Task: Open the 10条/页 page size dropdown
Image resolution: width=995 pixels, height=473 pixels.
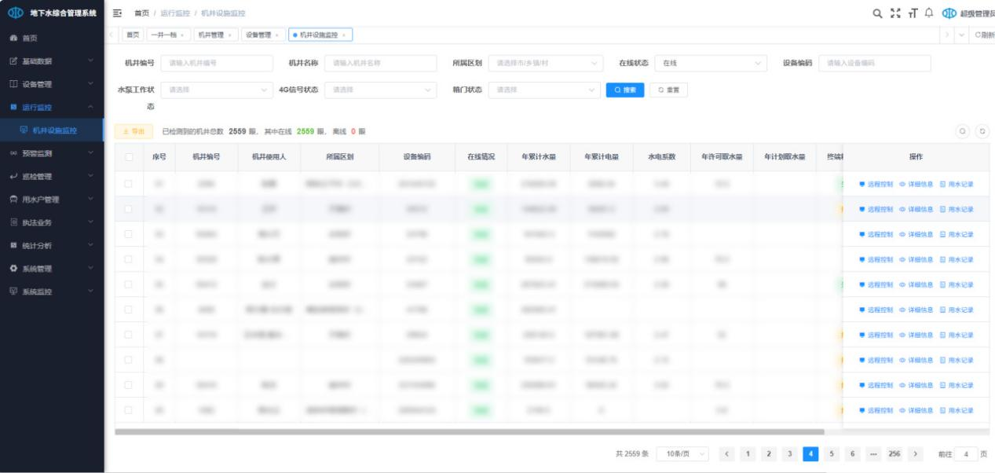Action: pos(682,454)
